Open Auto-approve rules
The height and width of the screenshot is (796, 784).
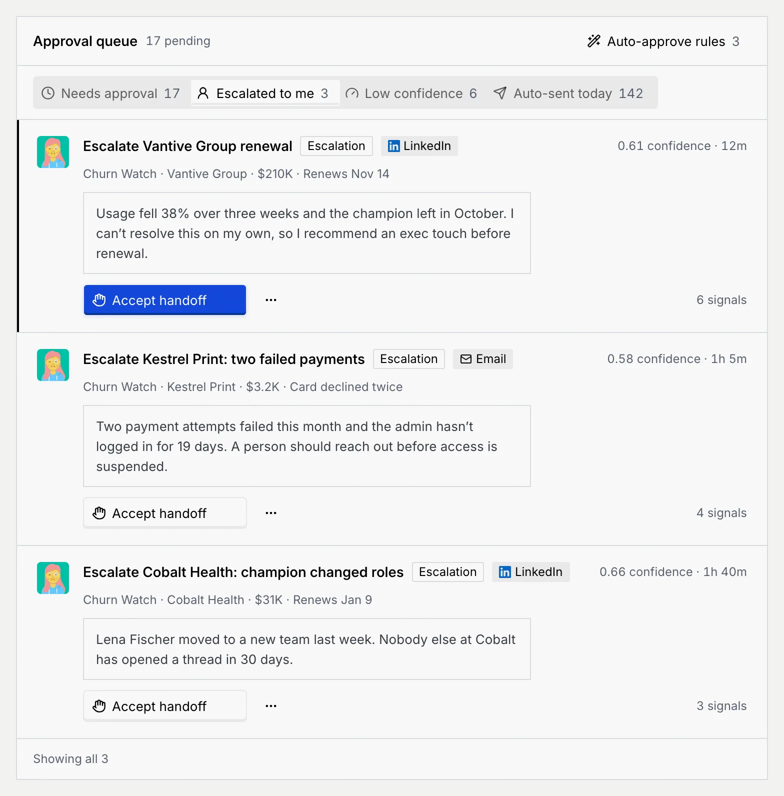point(663,41)
